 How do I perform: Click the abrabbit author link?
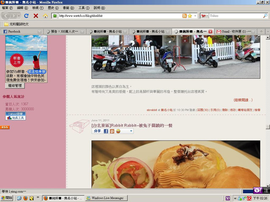[152, 110]
